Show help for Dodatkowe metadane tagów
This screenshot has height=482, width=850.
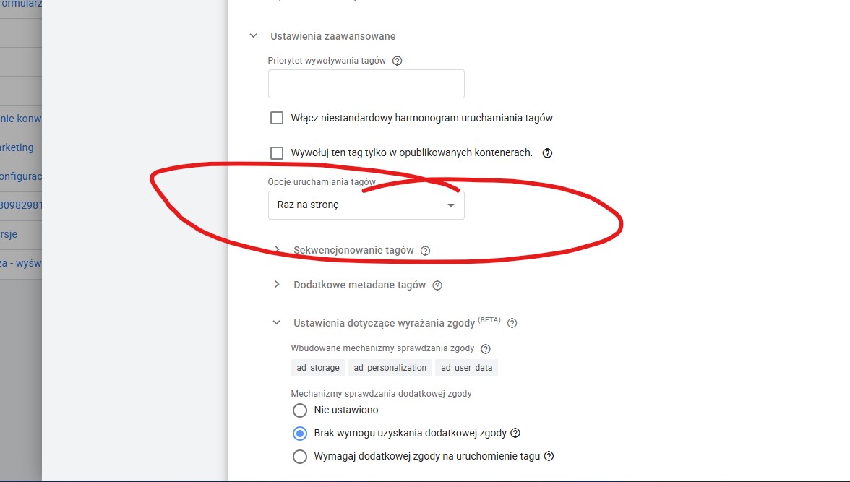pyautogui.click(x=437, y=285)
